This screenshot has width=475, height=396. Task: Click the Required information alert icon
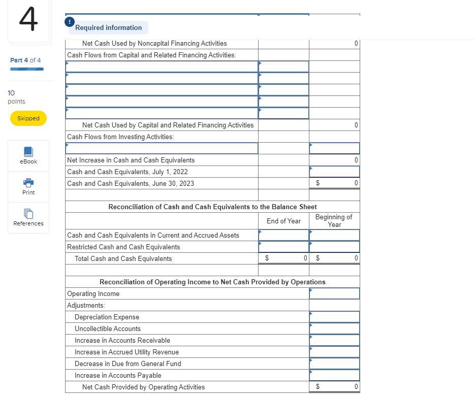tap(70, 22)
